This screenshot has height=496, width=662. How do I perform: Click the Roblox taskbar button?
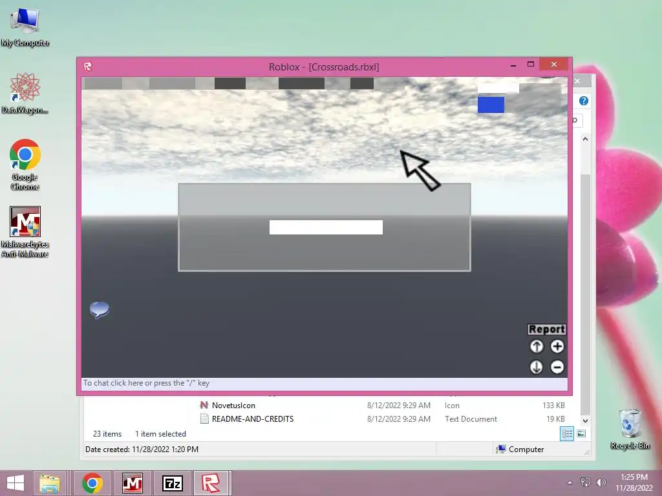[211, 483]
